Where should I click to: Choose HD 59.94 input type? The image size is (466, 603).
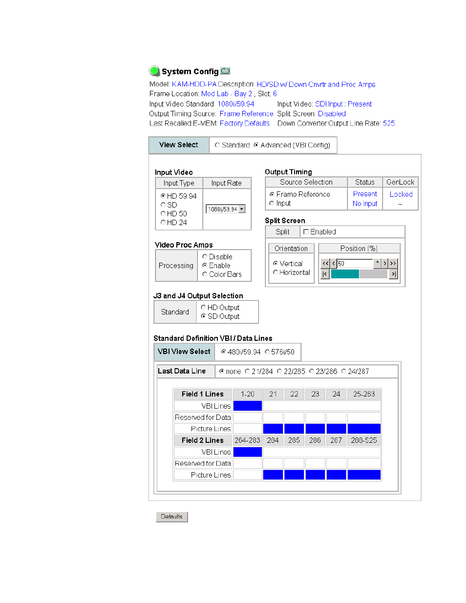point(163,196)
